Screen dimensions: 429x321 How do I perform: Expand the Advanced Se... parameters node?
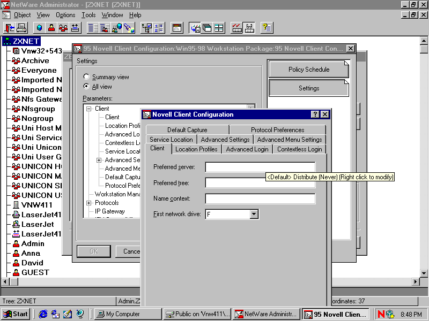[99, 160]
